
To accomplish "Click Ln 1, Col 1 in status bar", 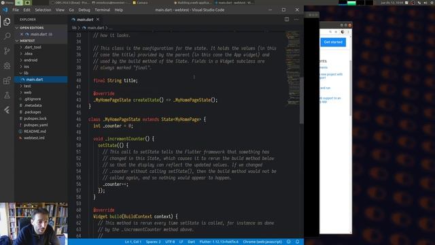I will pos(133,242).
